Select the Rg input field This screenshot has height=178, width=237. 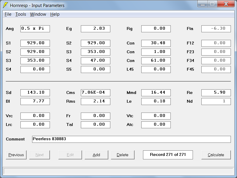(156, 29)
